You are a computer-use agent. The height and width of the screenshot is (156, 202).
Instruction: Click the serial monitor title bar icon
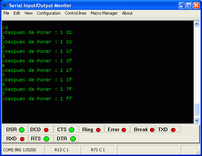coord(5,5)
